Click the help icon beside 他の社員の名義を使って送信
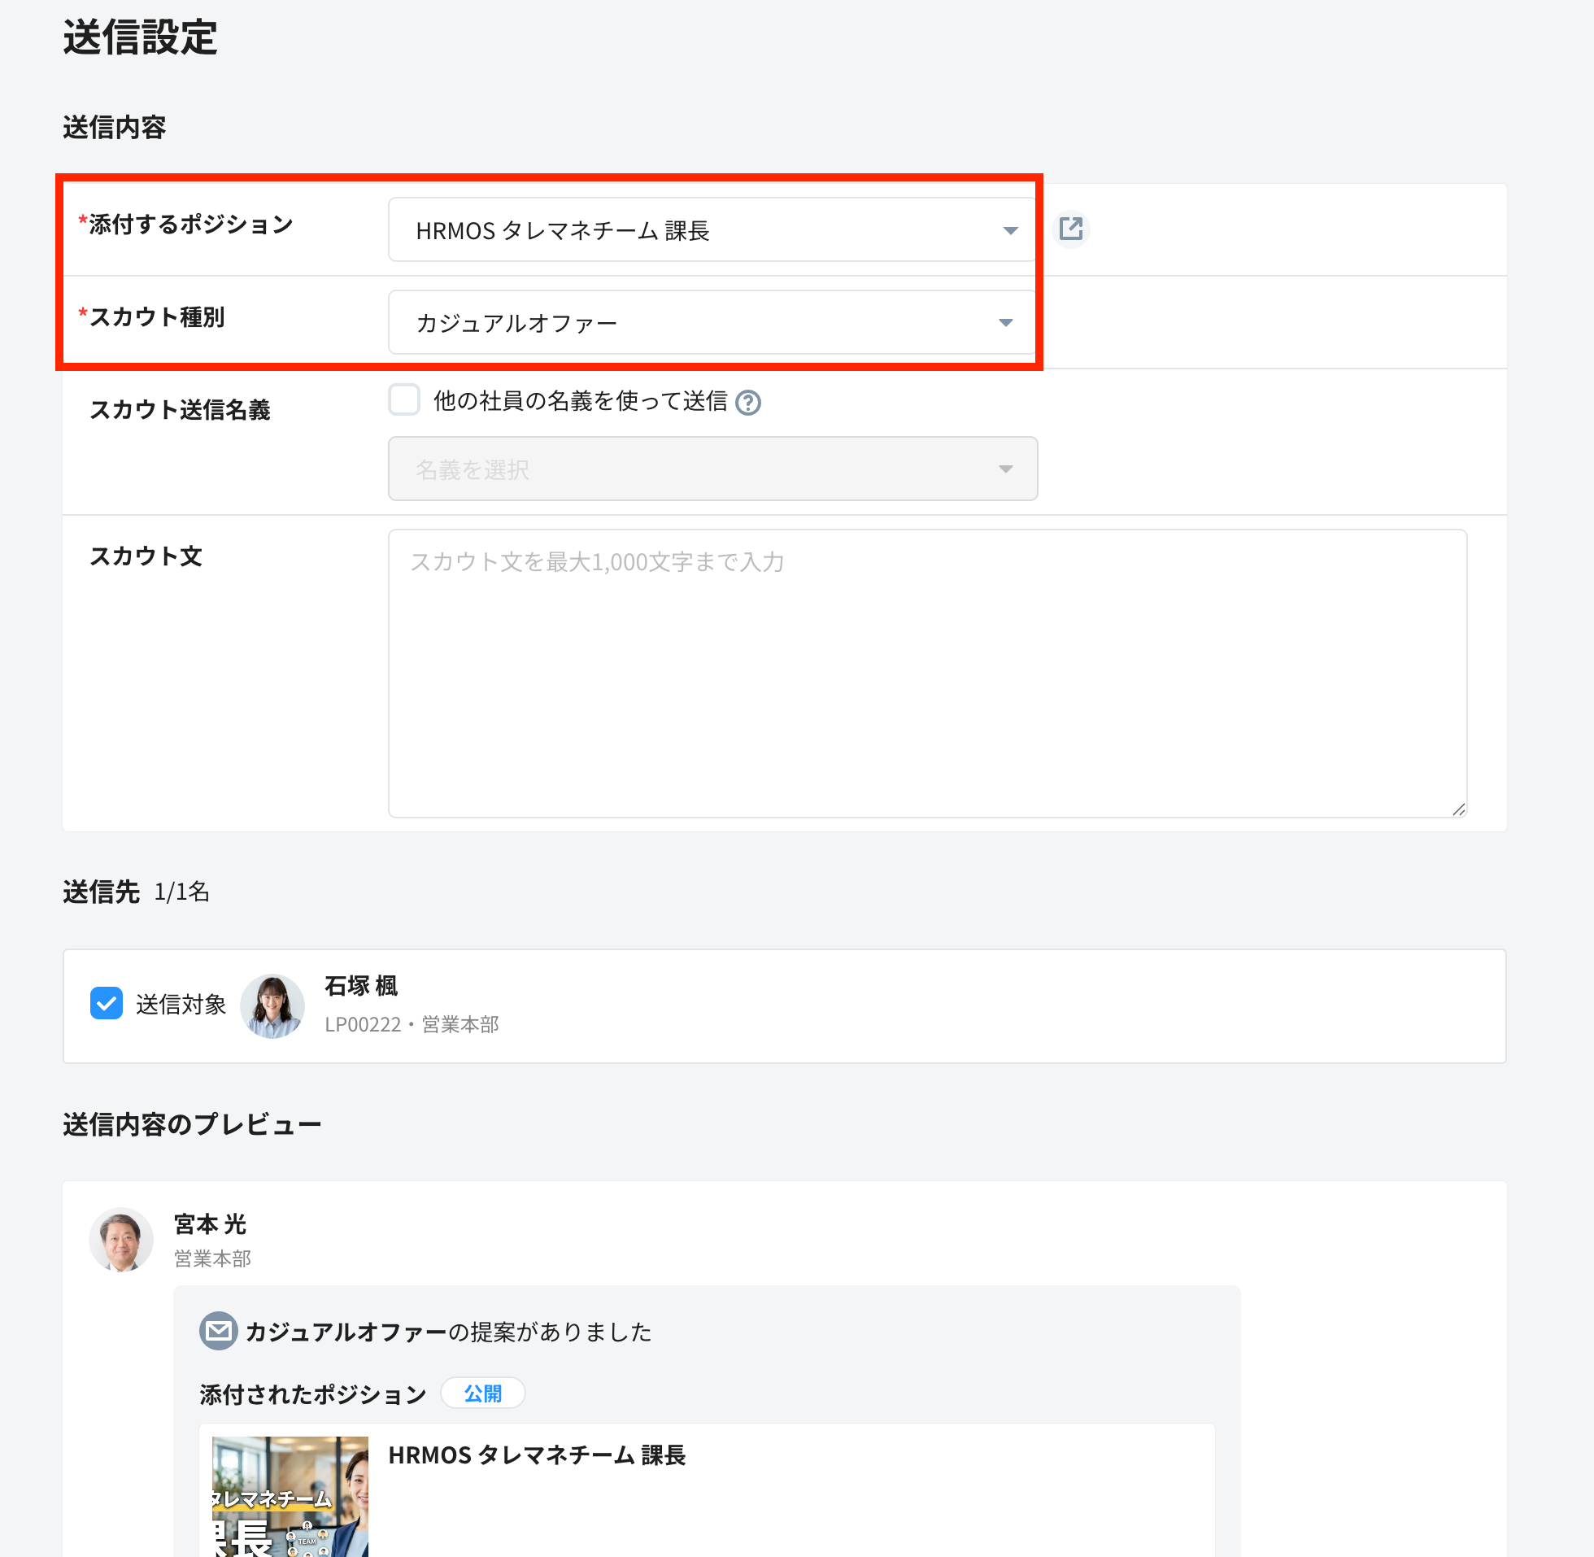The width and height of the screenshot is (1594, 1557). pos(748,403)
